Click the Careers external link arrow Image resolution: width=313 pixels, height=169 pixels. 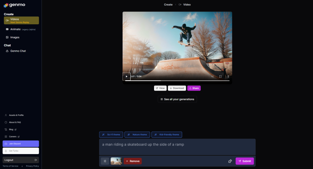pyautogui.click(x=19, y=137)
